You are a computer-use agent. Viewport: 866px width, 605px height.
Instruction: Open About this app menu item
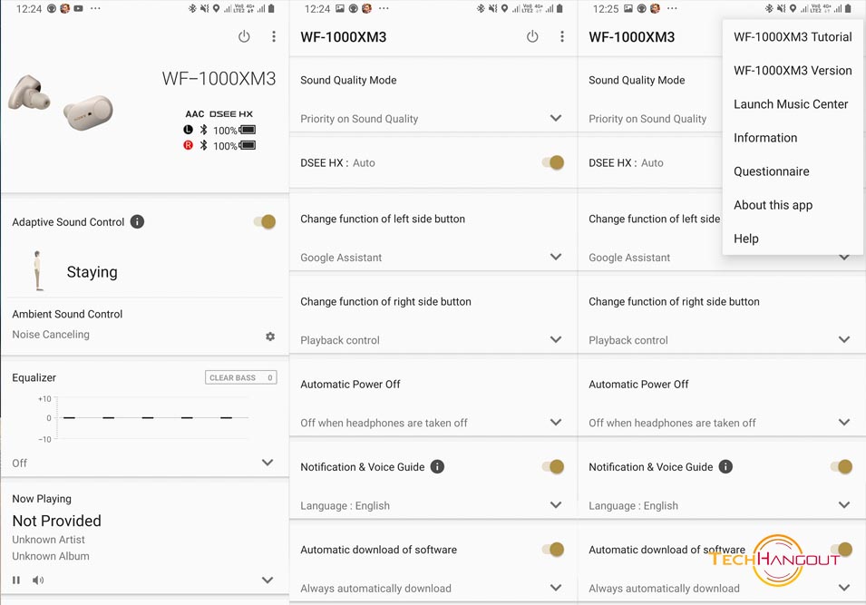coord(774,205)
